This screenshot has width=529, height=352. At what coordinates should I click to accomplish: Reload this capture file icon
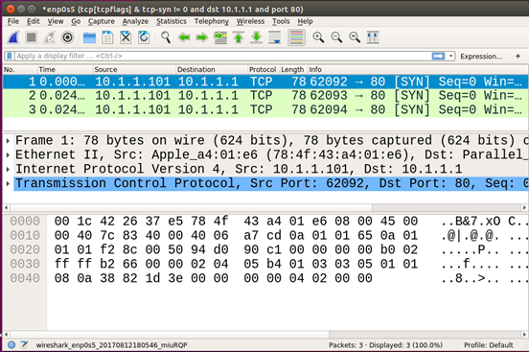tap(144, 37)
